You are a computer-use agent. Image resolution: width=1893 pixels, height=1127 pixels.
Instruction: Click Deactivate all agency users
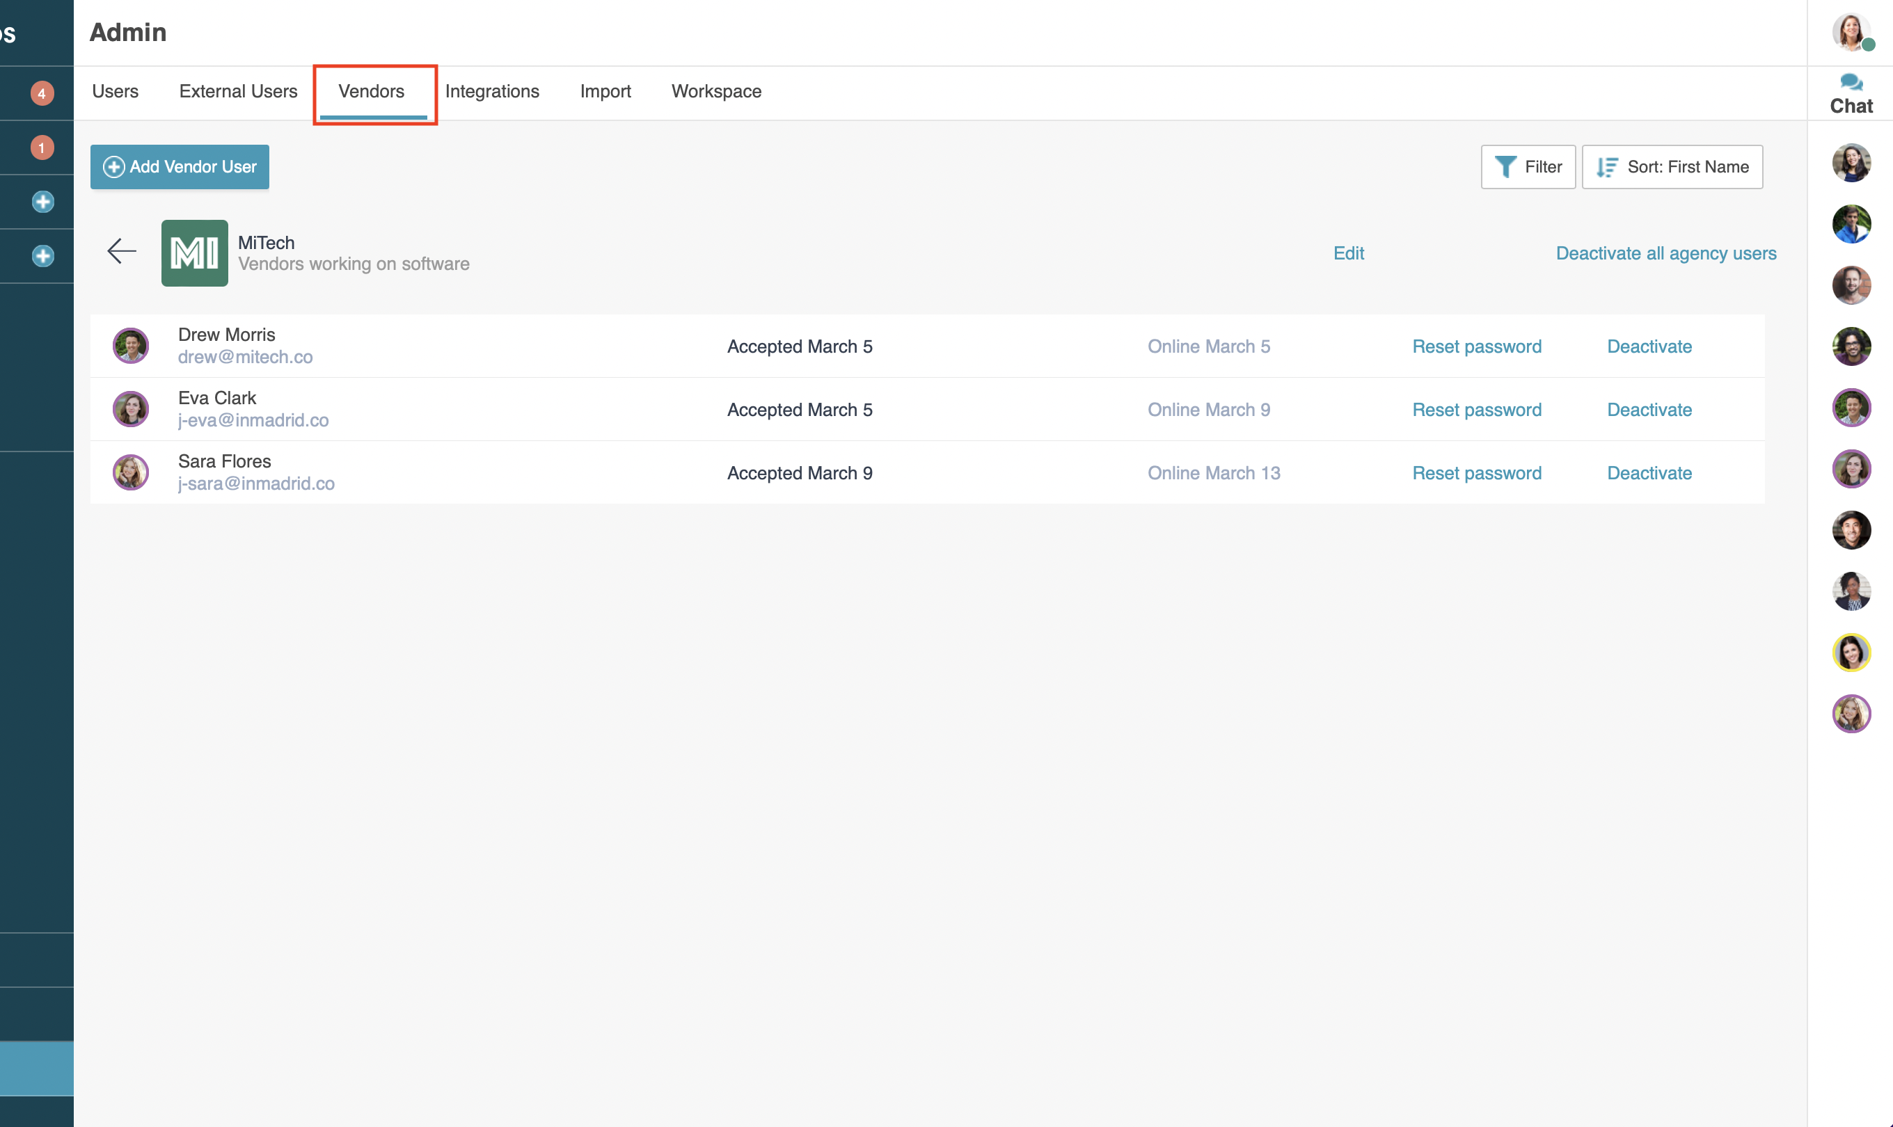click(1667, 254)
